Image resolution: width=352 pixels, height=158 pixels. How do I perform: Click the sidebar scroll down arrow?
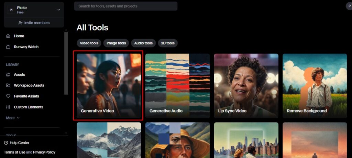pos(66,133)
